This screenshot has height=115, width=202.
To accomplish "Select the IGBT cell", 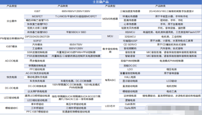I will point(37,11).
